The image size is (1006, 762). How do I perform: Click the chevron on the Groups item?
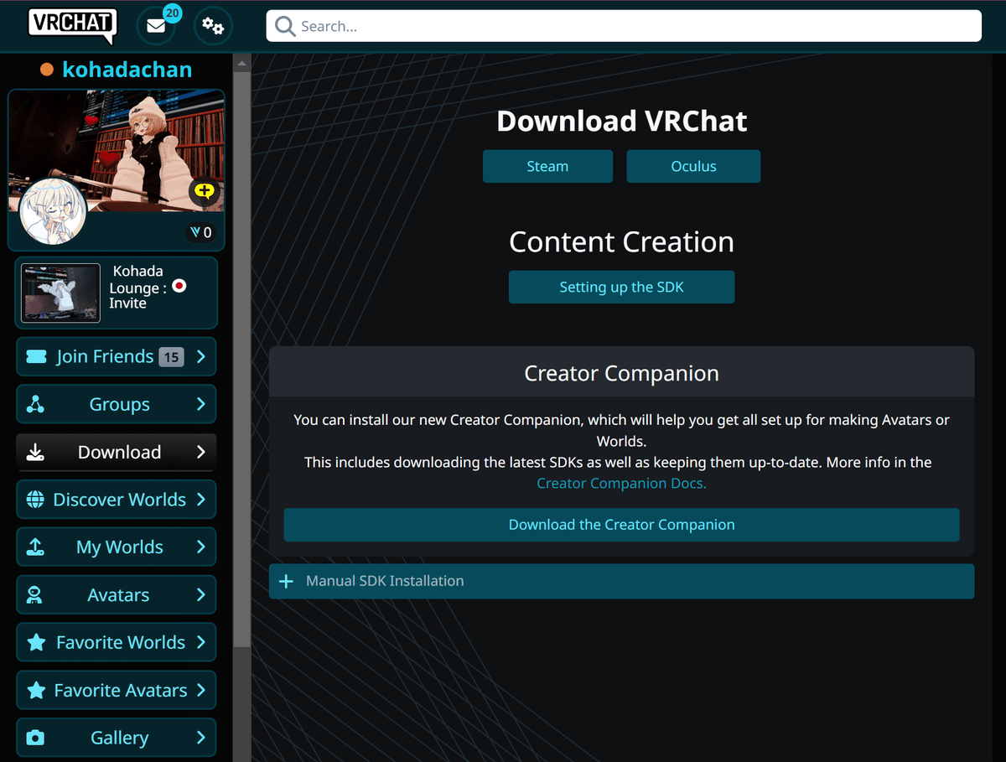tap(200, 404)
